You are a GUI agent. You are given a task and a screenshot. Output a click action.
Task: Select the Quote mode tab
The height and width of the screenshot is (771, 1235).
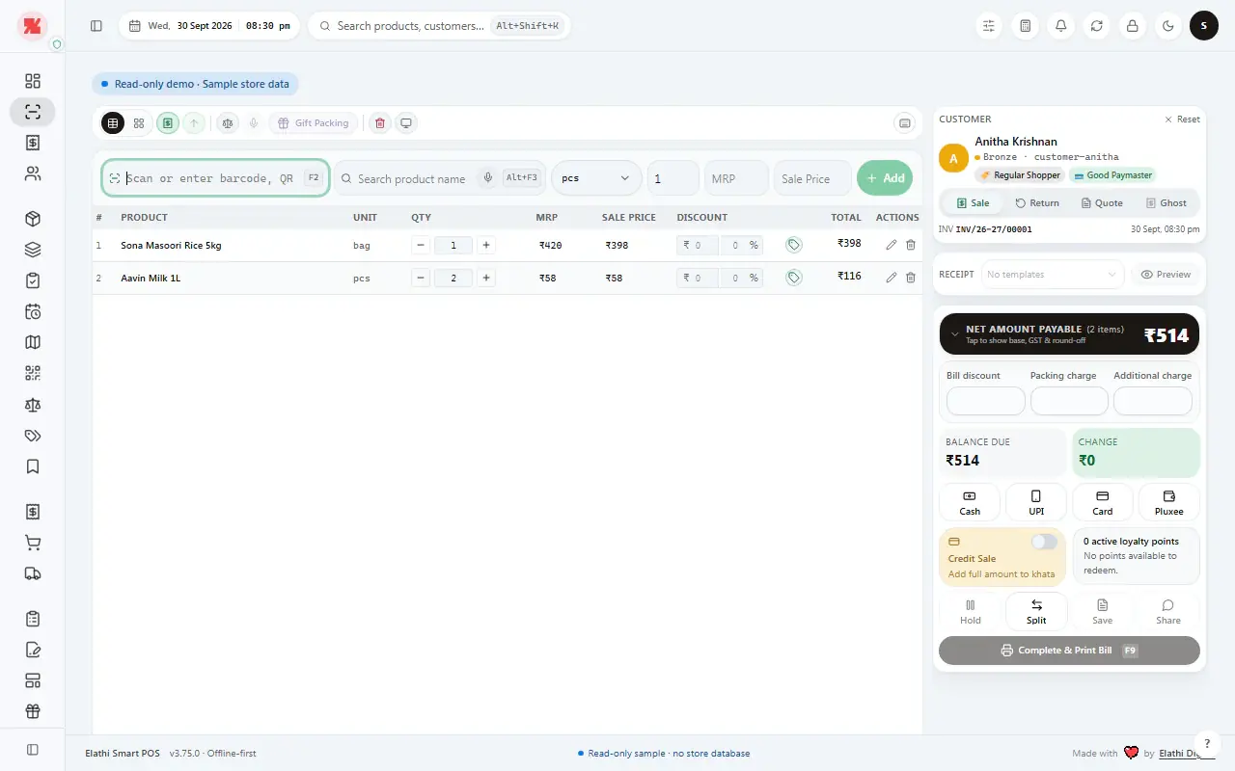(x=1102, y=203)
